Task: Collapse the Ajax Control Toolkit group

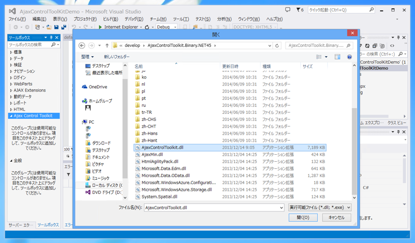Action: [11, 116]
